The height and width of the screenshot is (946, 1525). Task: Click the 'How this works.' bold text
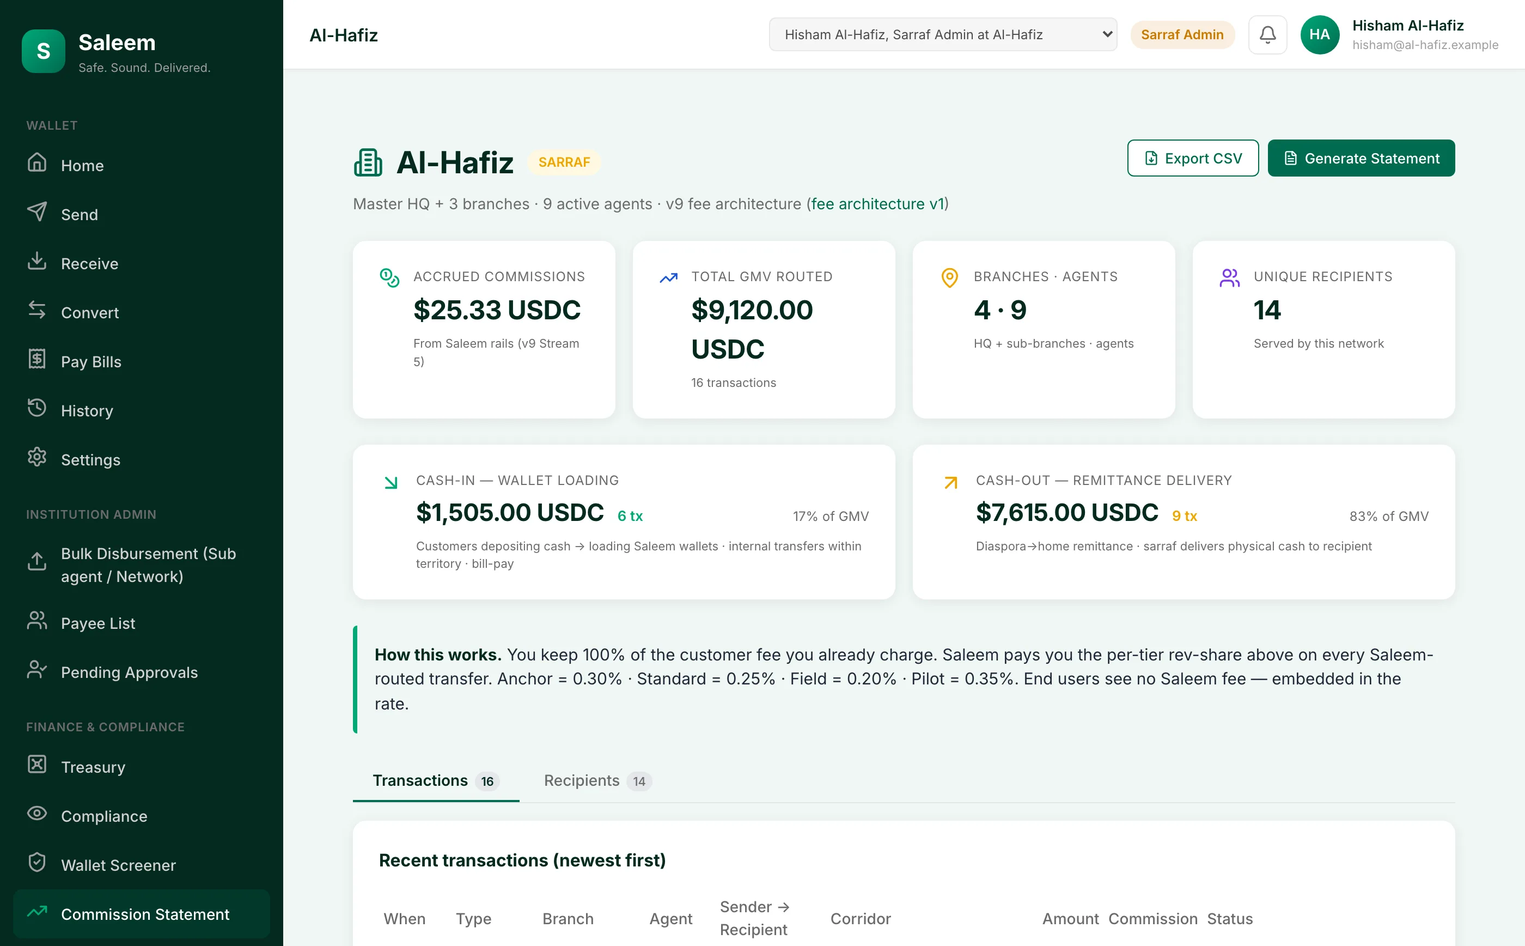438,654
